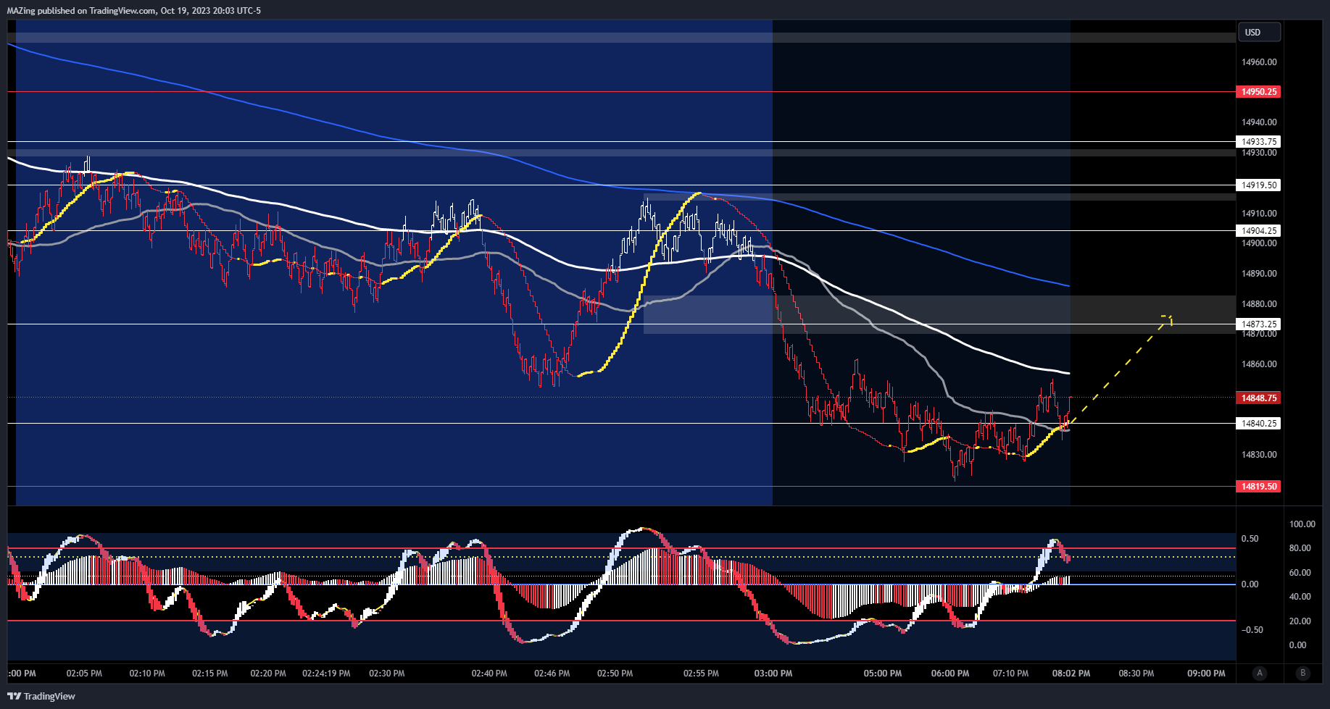Viewport: 1330px width, 709px height.
Task: Click the 02:05 PM time label
Action: pos(84,674)
